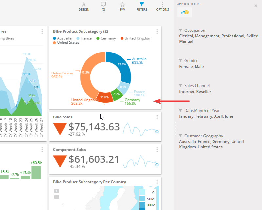
Task: Click funnel icon next to Occupation filter
Action: pyautogui.click(x=180, y=30)
